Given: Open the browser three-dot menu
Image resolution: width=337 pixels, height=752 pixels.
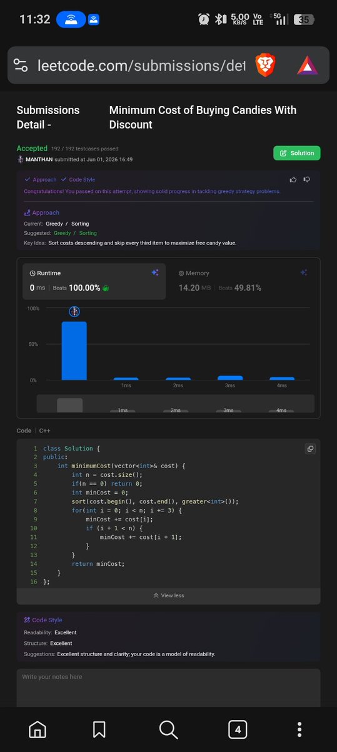Looking at the screenshot, I should click(300, 729).
